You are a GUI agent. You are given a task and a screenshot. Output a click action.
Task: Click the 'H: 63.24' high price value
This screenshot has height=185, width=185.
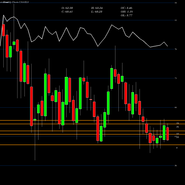(x=97, y=8)
